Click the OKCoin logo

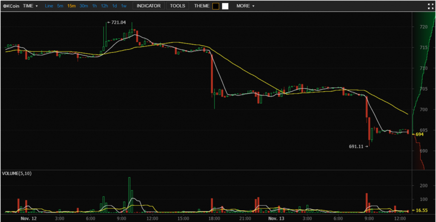pyautogui.click(x=11, y=6)
